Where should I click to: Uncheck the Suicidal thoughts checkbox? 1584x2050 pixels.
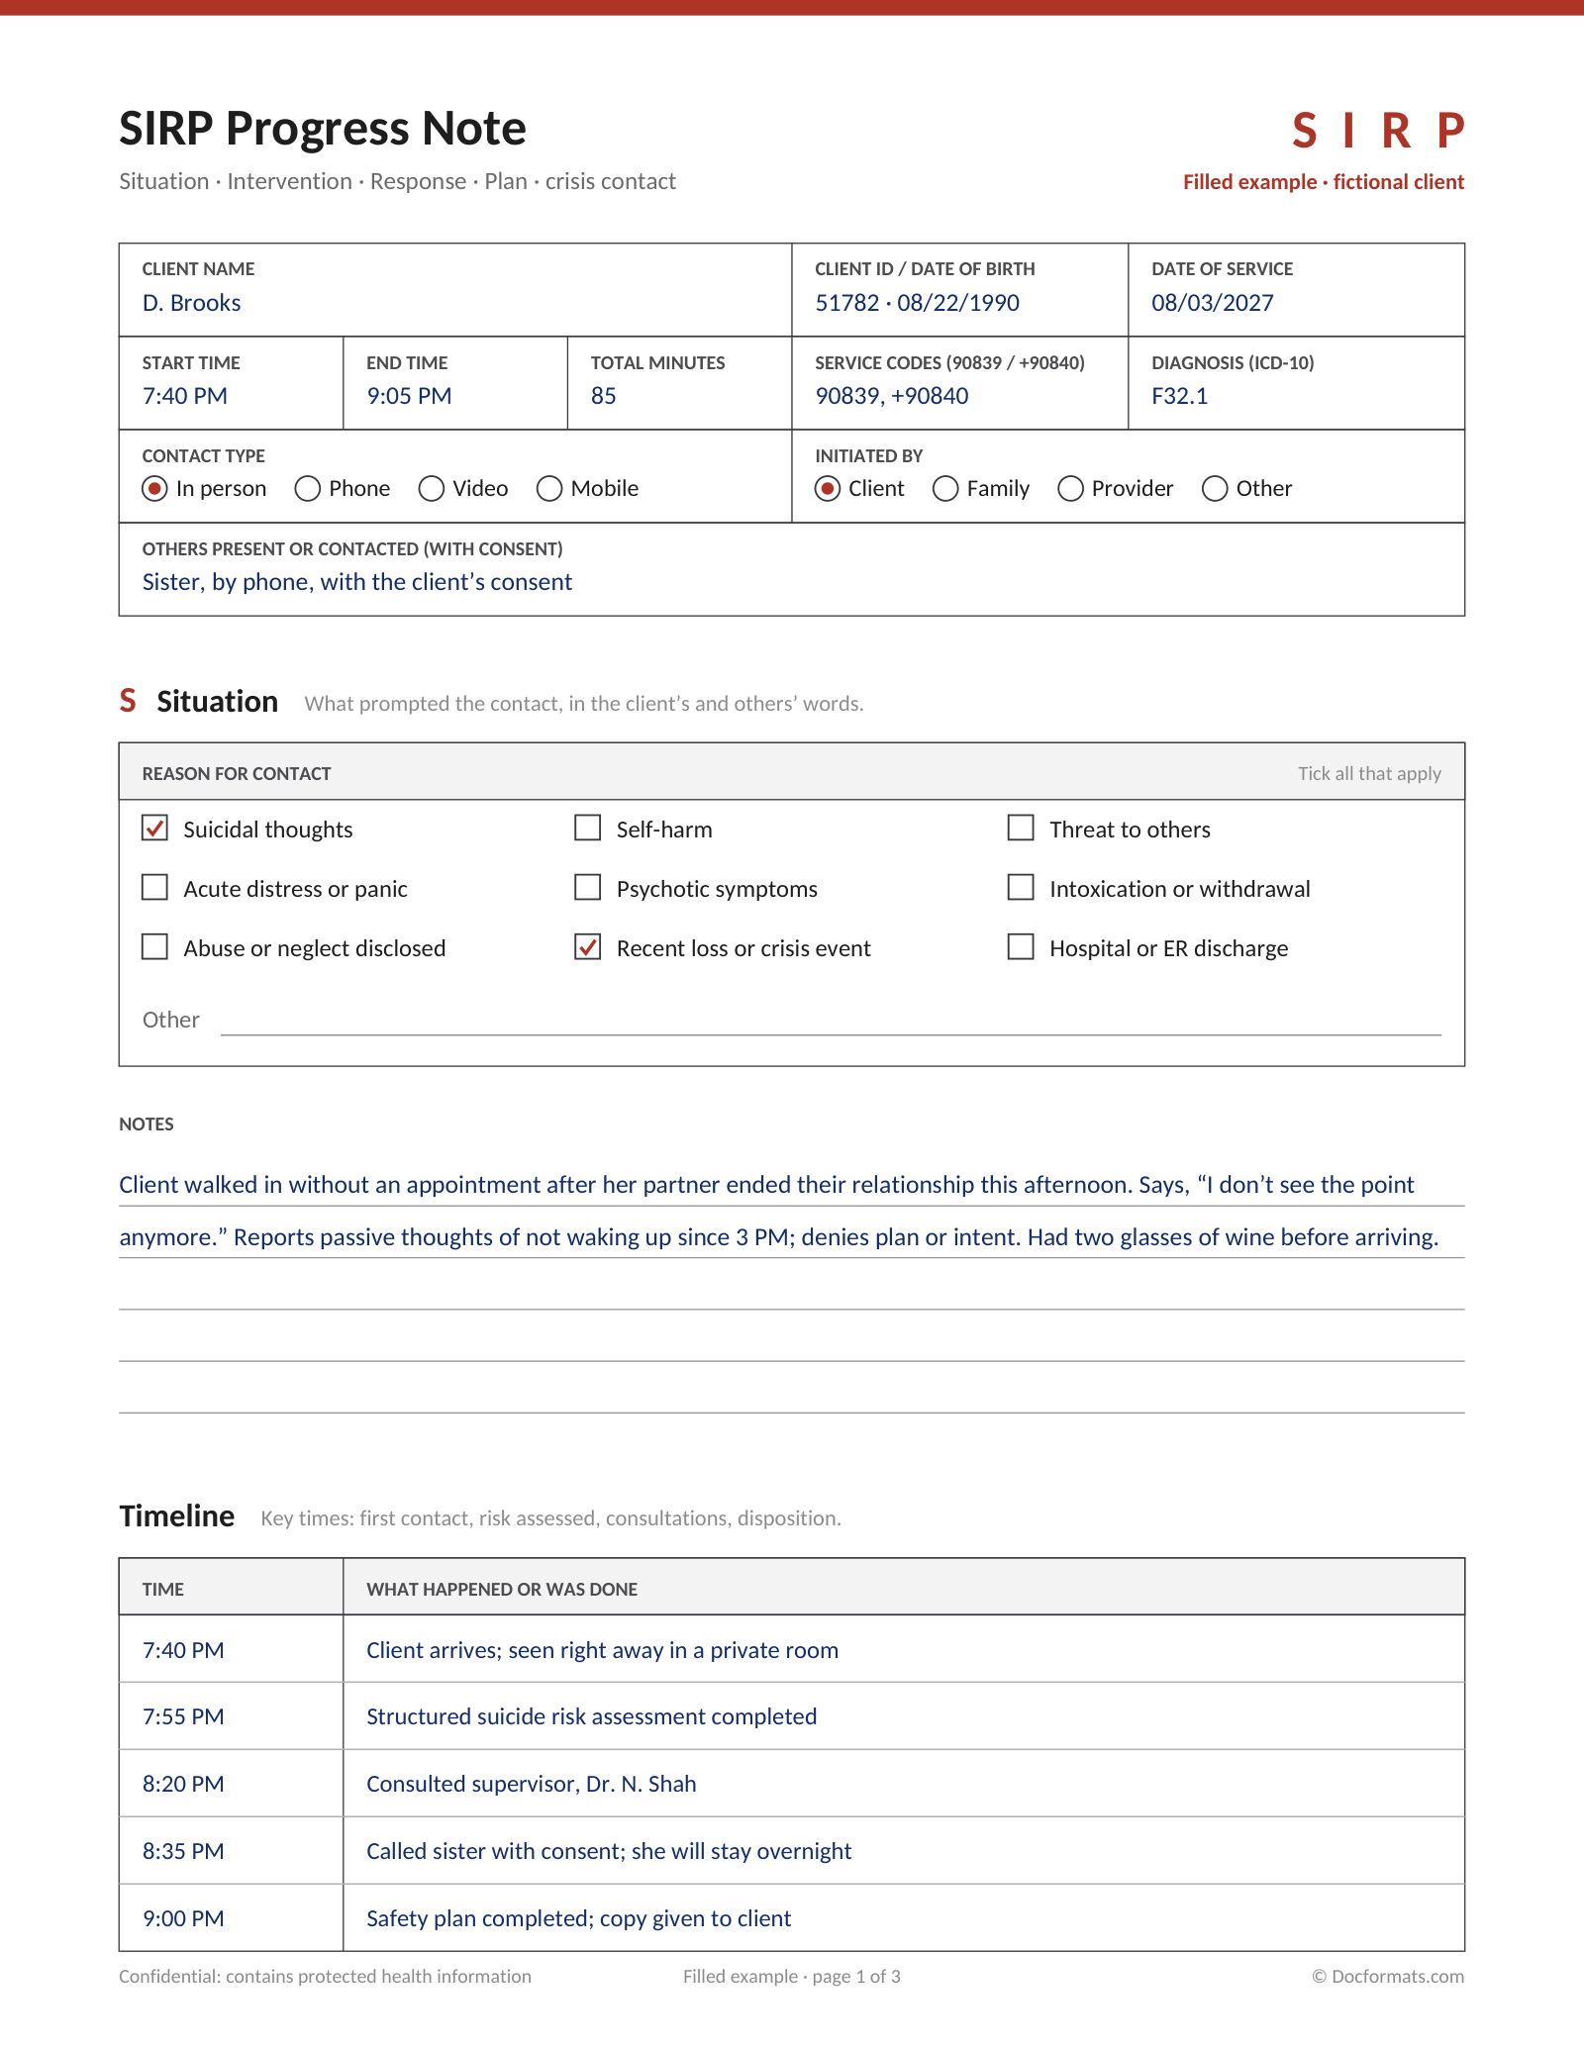point(154,829)
